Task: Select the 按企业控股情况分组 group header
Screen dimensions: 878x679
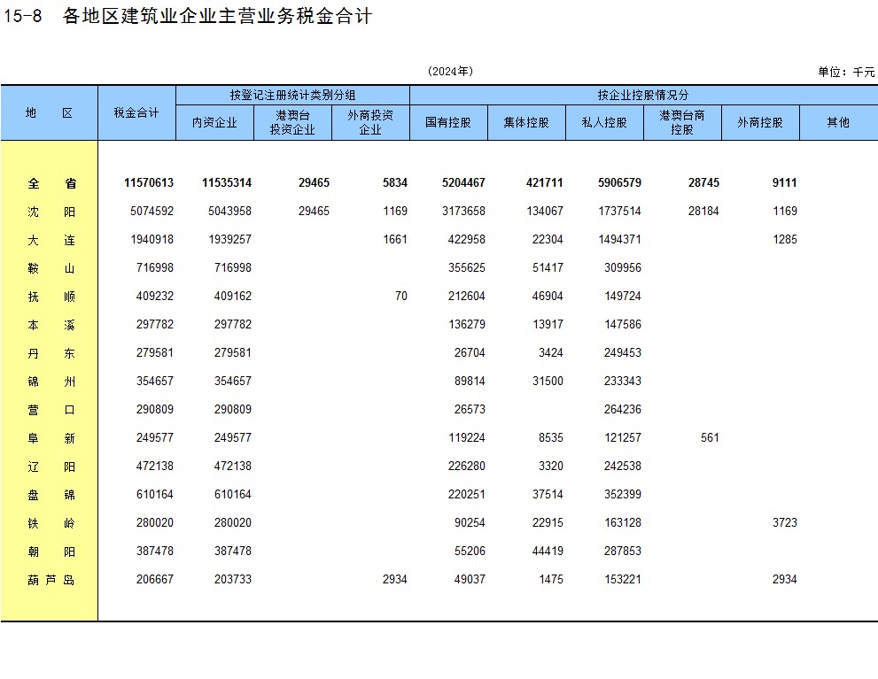Action: 643,95
